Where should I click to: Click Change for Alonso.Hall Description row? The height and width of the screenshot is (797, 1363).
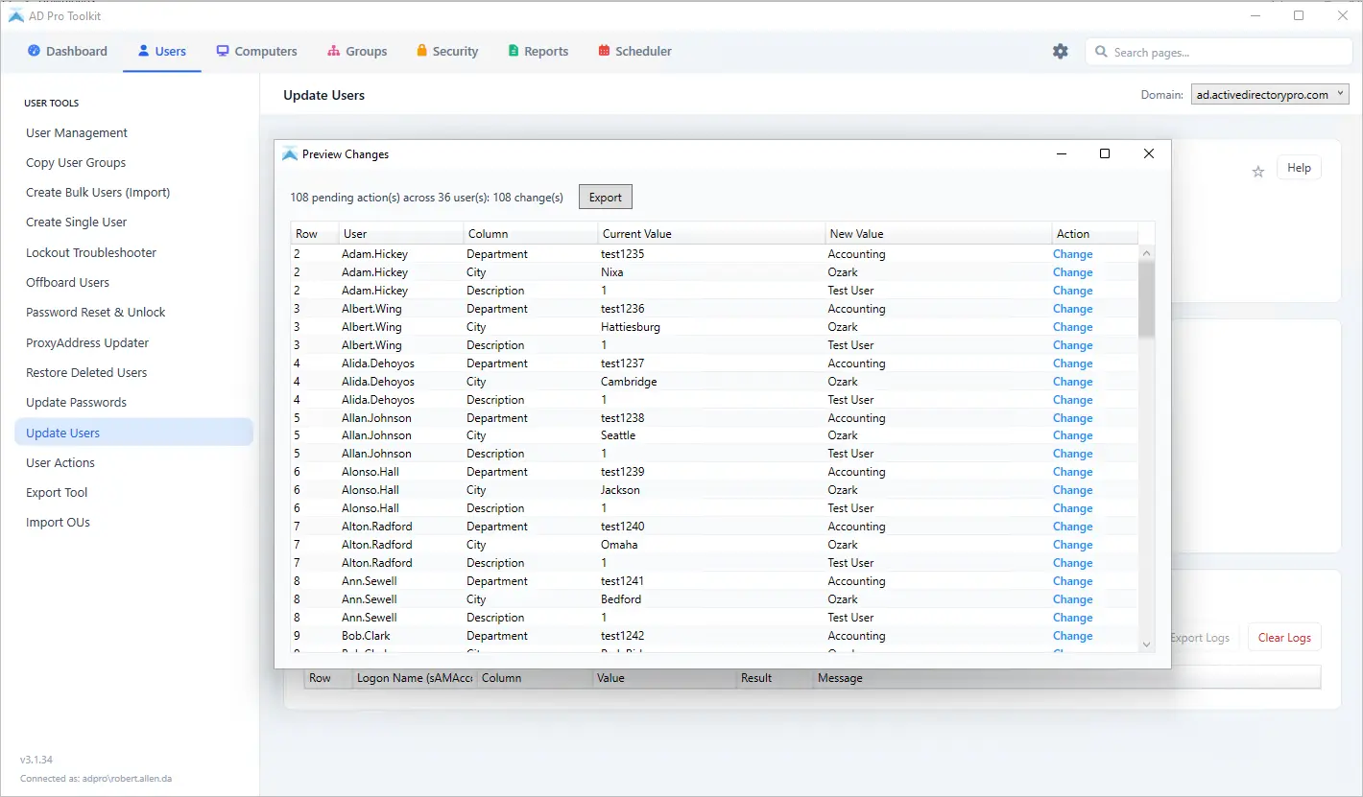click(1072, 508)
